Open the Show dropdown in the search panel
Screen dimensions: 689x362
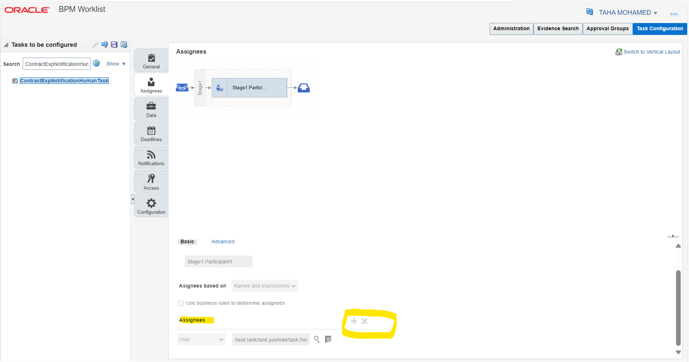click(115, 63)
